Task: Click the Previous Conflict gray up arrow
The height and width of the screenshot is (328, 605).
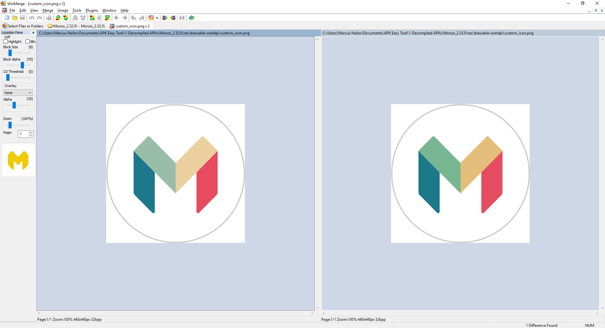Action: [83, 18]
